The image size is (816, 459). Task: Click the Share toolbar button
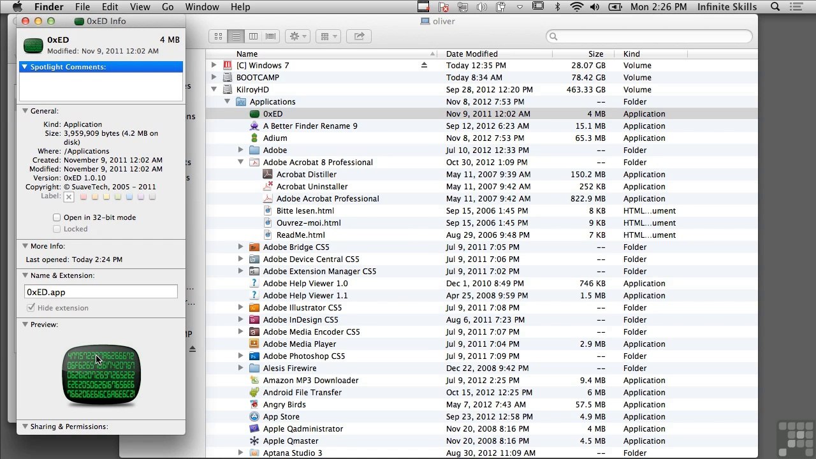pos(359,36)
